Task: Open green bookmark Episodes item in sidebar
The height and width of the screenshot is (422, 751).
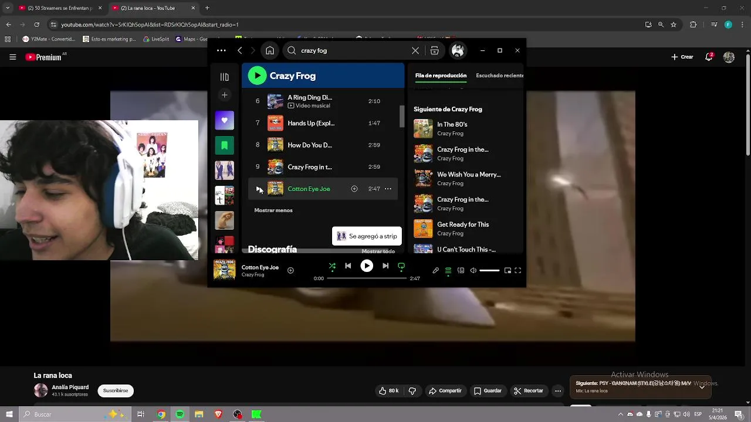Action: [224, 145]
